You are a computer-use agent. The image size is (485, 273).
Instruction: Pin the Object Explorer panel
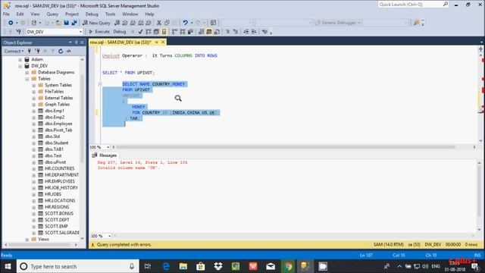tap(77, 42)
